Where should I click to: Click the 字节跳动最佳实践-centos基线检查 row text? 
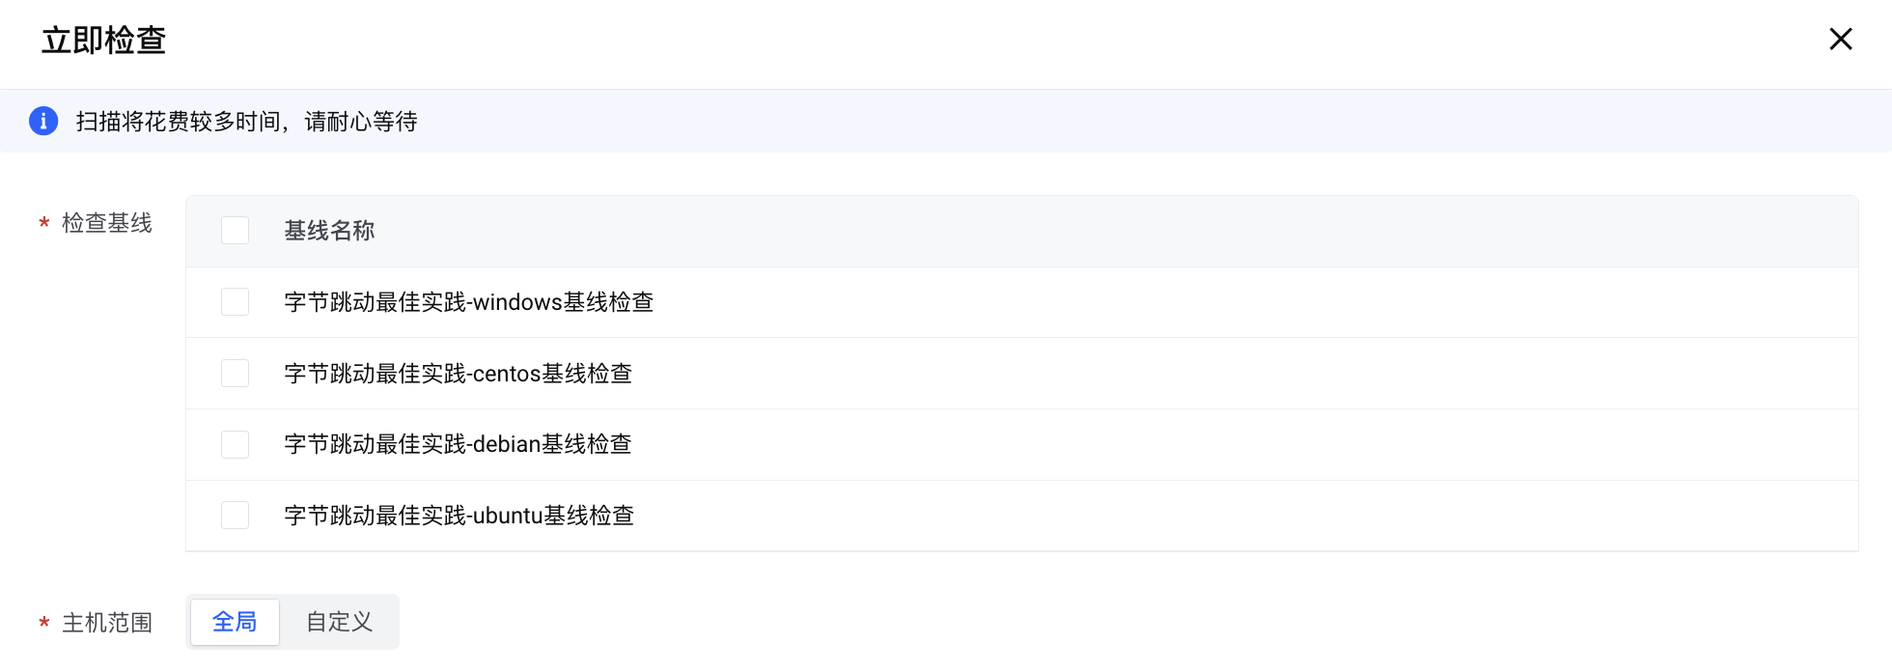pos(459,374)
